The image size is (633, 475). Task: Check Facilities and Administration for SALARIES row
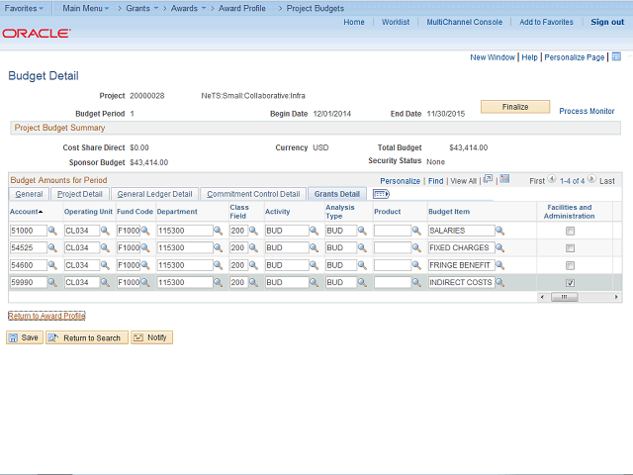(x=569, y=231)
